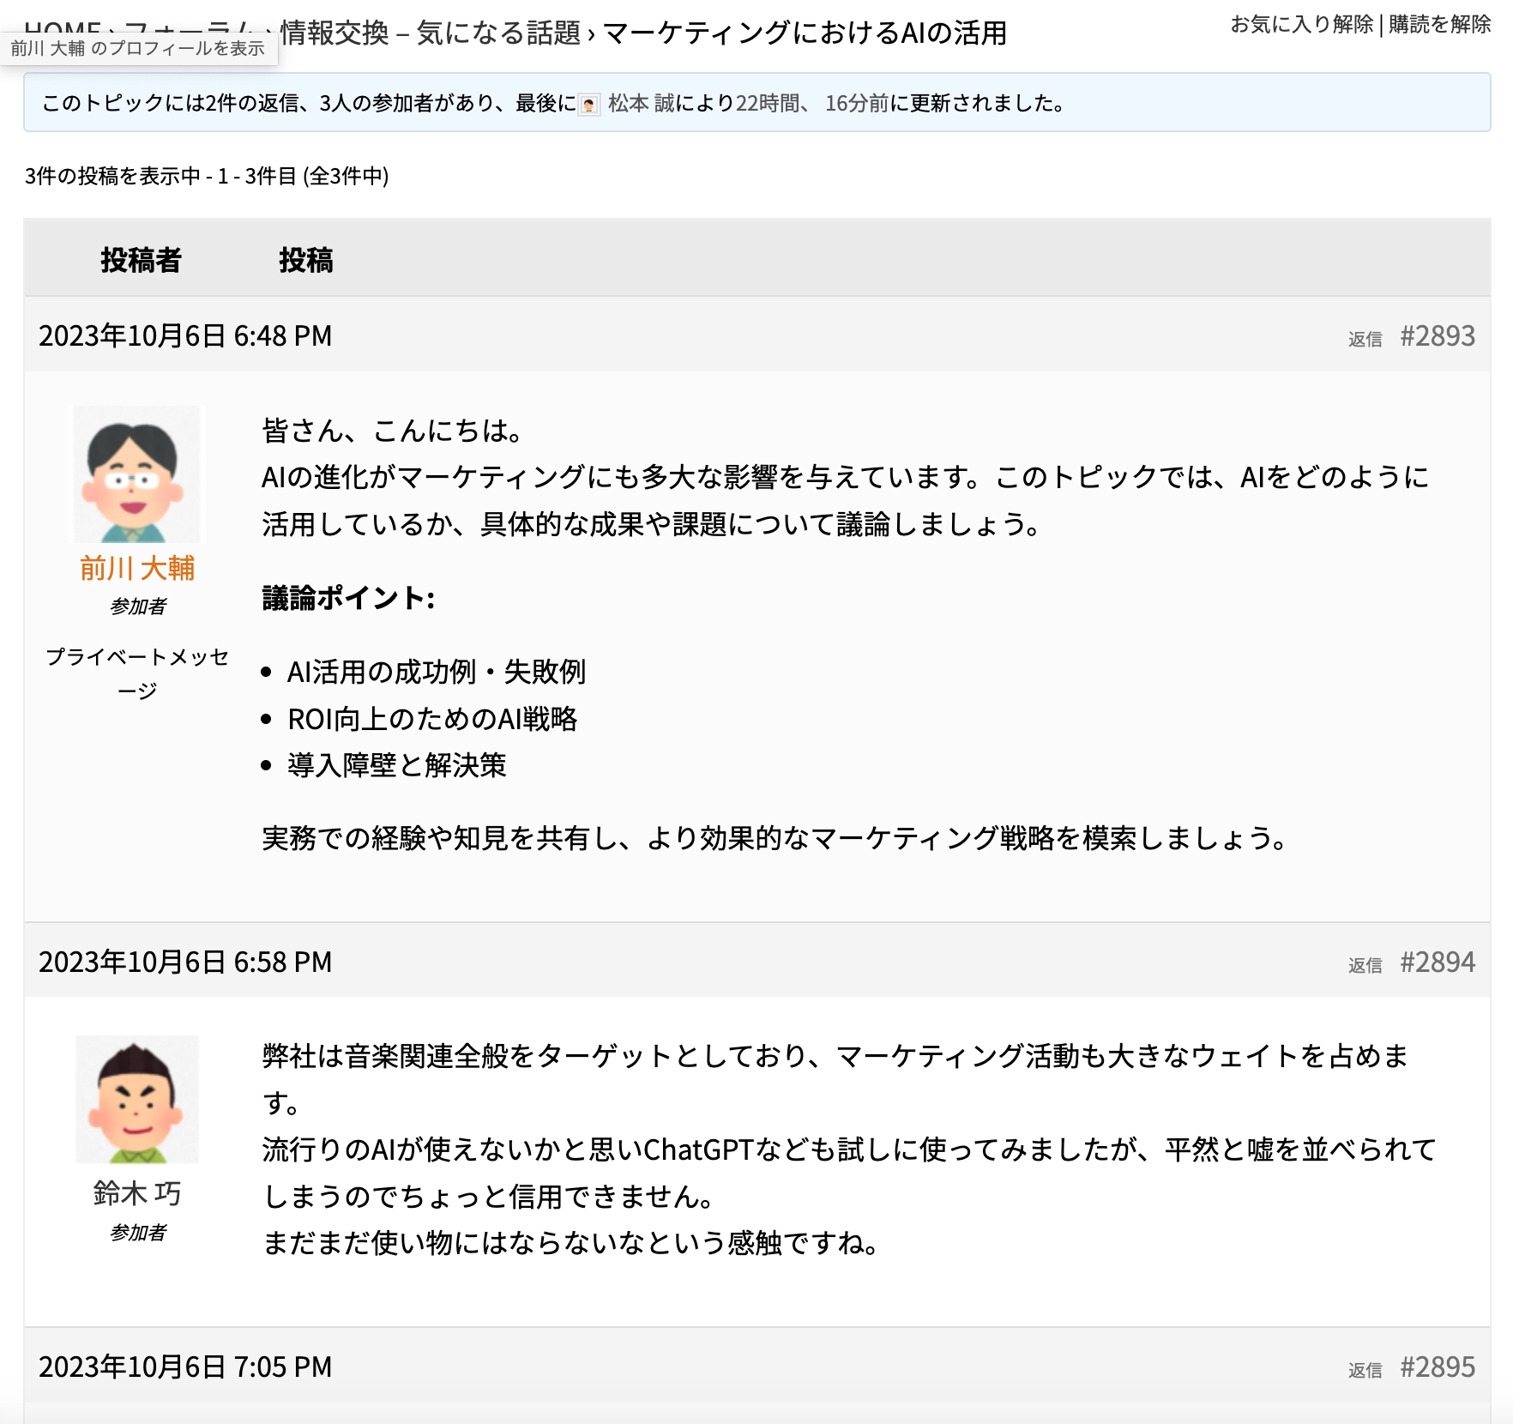Viewport: 1513px width, 1424px height.
Task: Click 鈴木 巧's profile avatar image
Action: click(x=136, y=1099)
